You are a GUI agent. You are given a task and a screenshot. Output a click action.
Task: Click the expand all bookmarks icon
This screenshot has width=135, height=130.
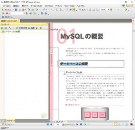tap(2, 28)
